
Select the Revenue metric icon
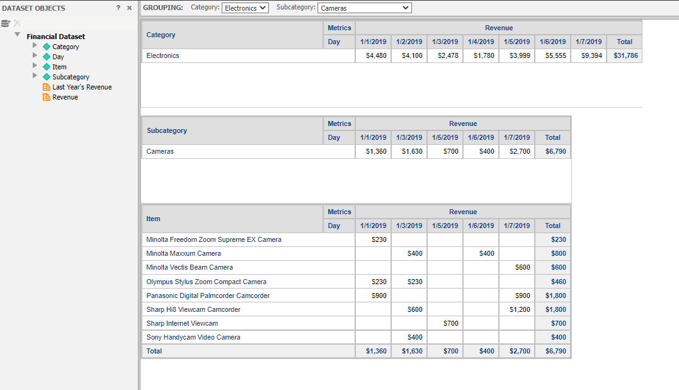click(47, 97)
